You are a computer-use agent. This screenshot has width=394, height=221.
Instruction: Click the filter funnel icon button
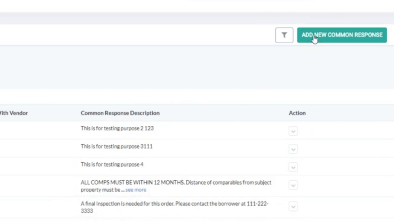[284, 35]
